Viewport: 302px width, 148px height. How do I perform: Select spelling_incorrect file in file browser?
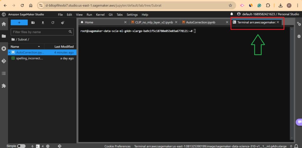point(29,58)
